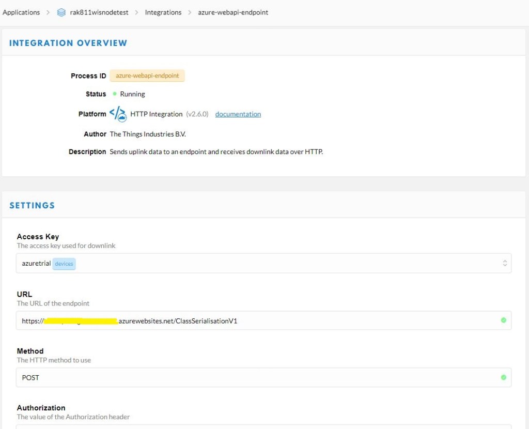Select the azure-webapi-endpoint breadcrumb item
Image resolution: width=529 pixels, height=429 pixels.
pos(233,12)
